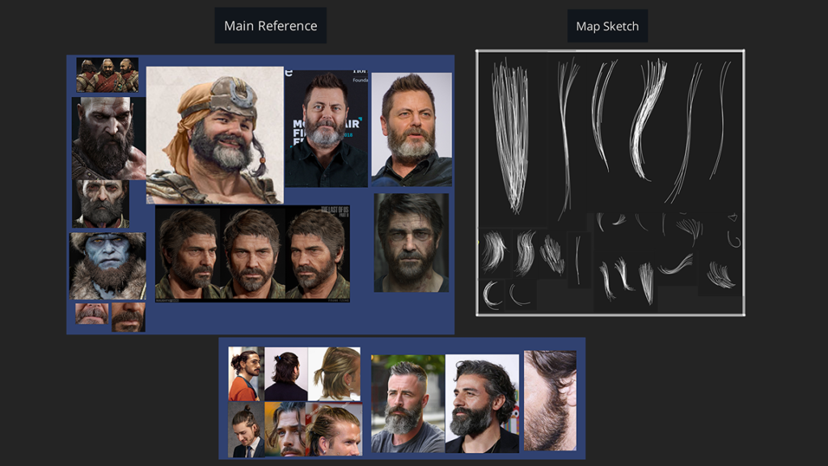Select the gray-bearded Nick Offerman closeup

[x=412, y=129]
